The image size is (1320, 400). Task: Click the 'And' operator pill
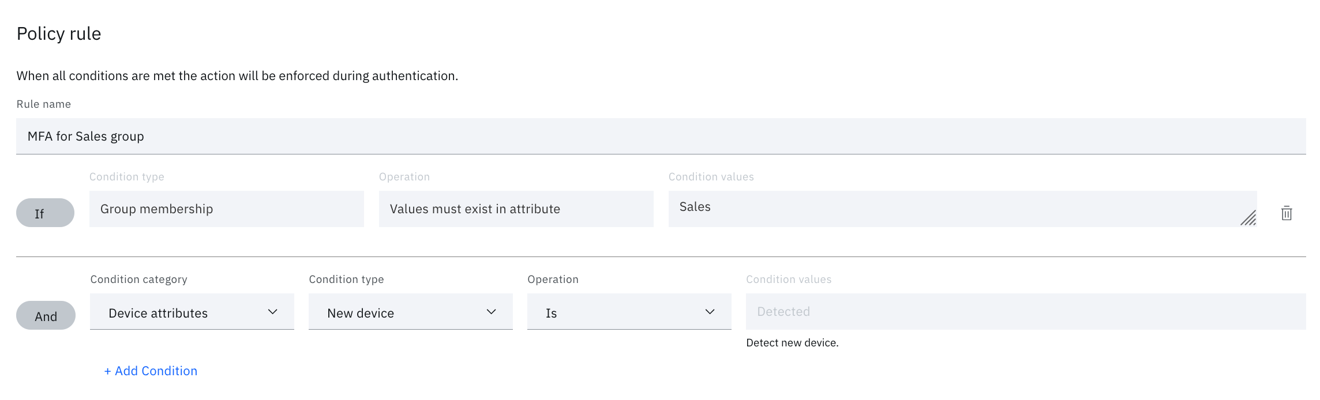(46, 315)
